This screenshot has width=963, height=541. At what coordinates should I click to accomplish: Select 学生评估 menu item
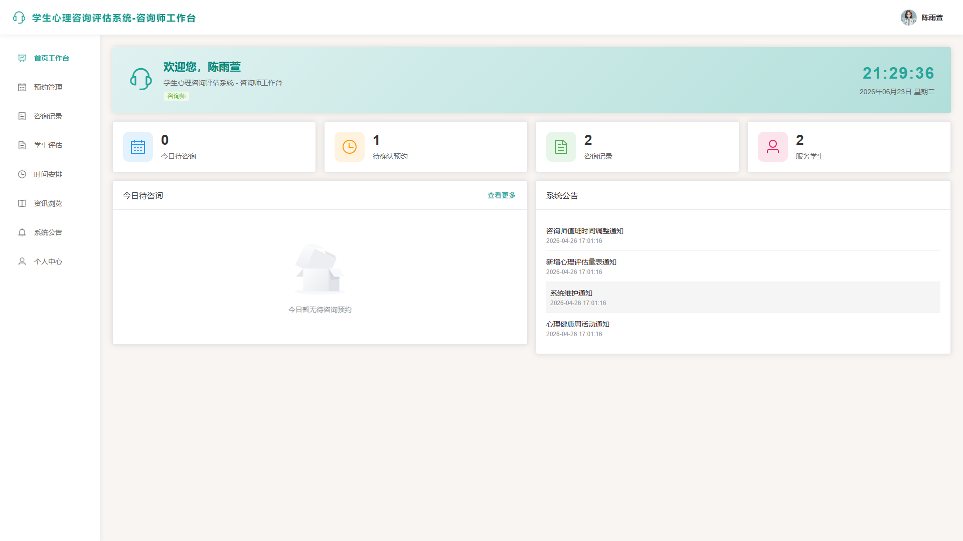[x=50, y=145]
